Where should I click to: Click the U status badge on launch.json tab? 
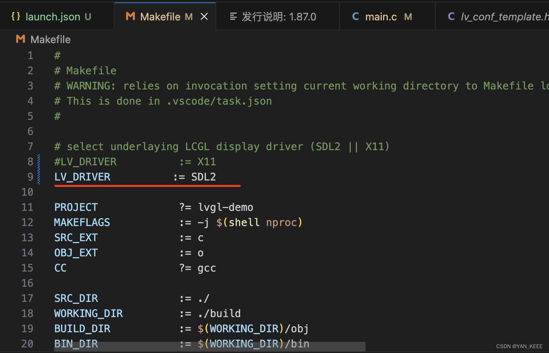[88, 17]
